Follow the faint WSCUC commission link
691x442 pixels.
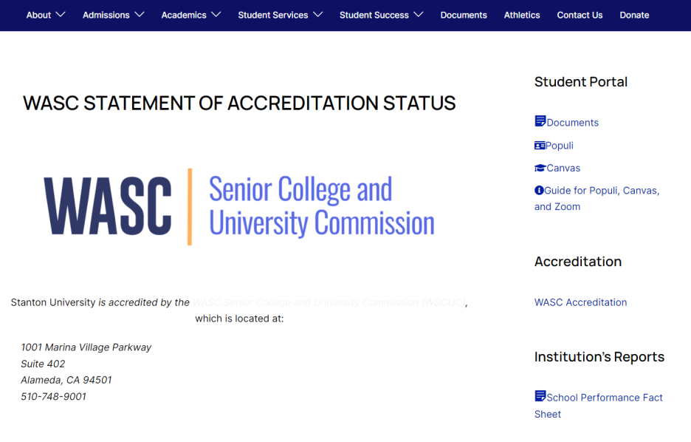click(x=329, y=302)
